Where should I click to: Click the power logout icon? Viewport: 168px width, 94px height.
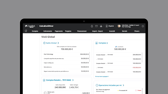(143, 26)
